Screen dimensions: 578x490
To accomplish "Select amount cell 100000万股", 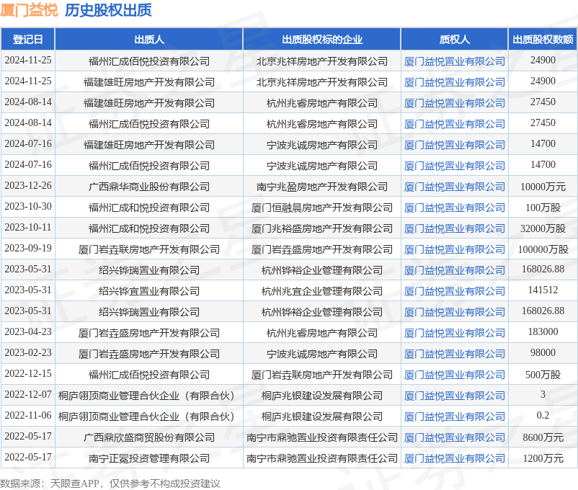I will pyautogui.click(x=543, y=249).
